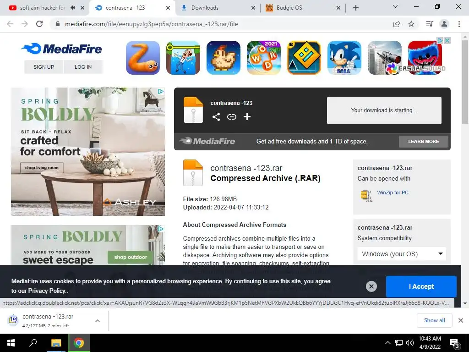Click shop living room in Ashley ad
The height and width of the screenshot is (352, 469).
coord(42,168)
